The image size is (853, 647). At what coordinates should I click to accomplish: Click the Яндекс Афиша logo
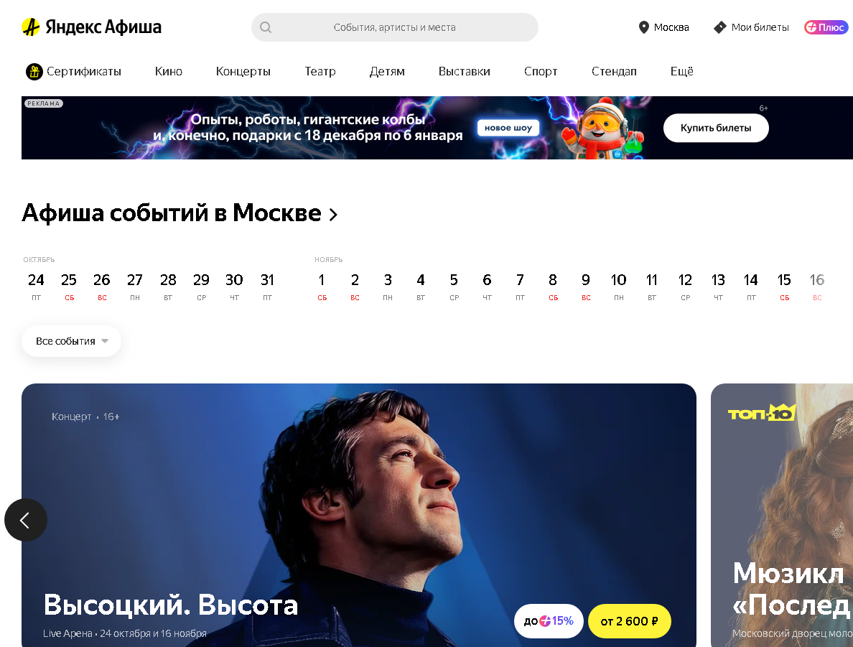coord(91,27)
